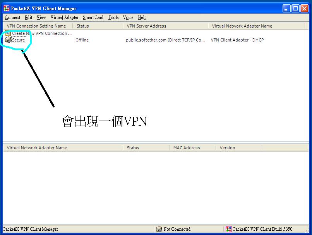Click PacketiX VPN Client Manager status text
The width and height of the screenshot is (312, 235).
(x=31, y=229)
